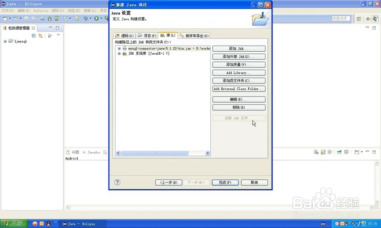Close the Package Explorer tab
Viewport: 381px width, 228px height.
[x=33, y=28]
